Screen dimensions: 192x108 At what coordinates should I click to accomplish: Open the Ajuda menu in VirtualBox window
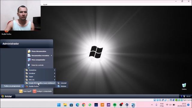[45, 4]
